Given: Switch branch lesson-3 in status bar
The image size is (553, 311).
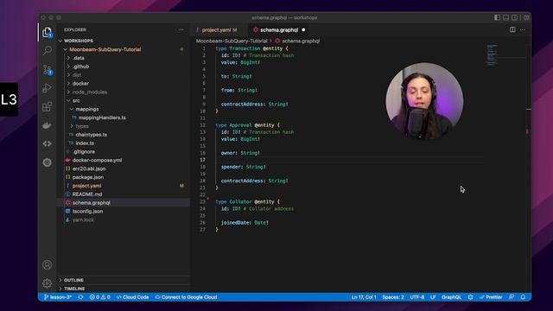Looking at the screenshot, I should (58, 297).
